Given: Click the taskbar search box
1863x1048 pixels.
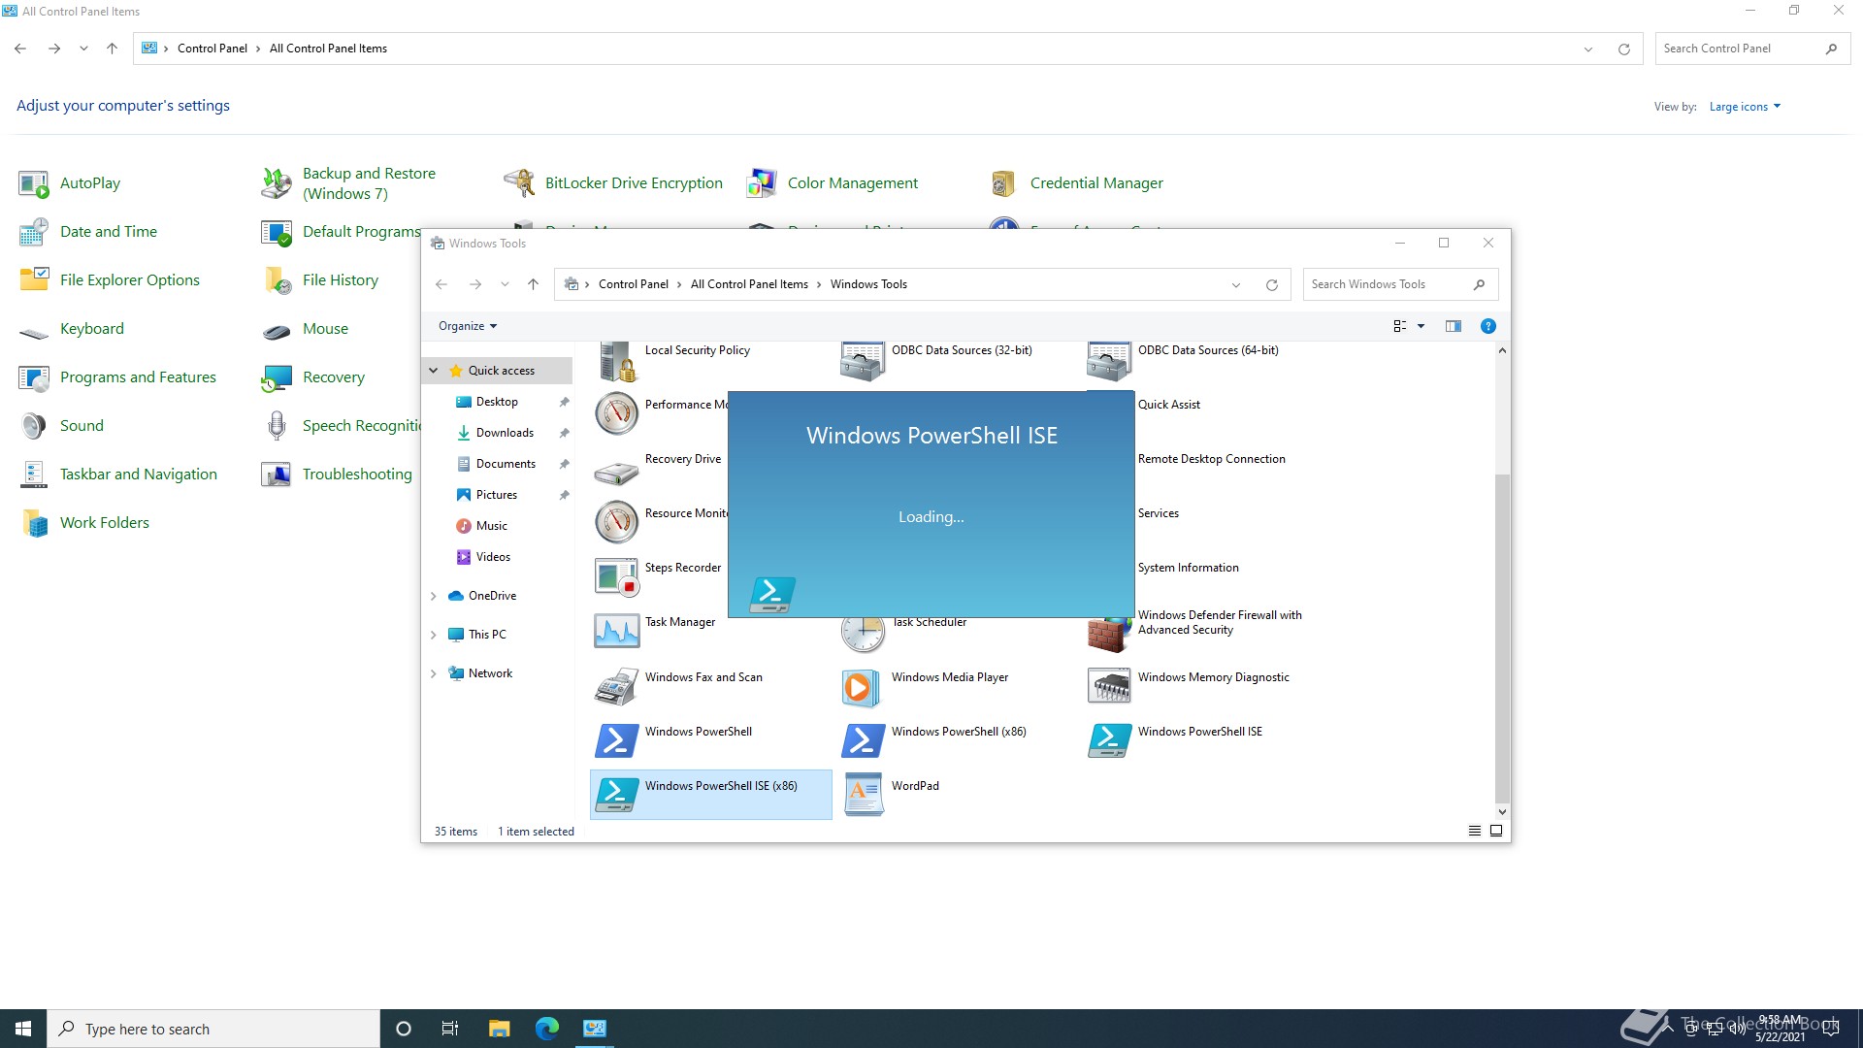Looking at the screenshot, I should (x=213, y=1029).
